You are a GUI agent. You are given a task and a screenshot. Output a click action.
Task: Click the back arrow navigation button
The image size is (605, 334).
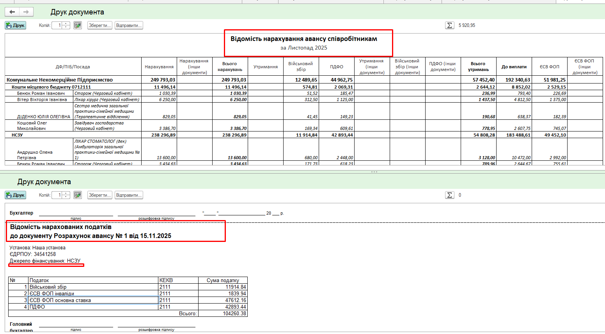tap(12, 12)
